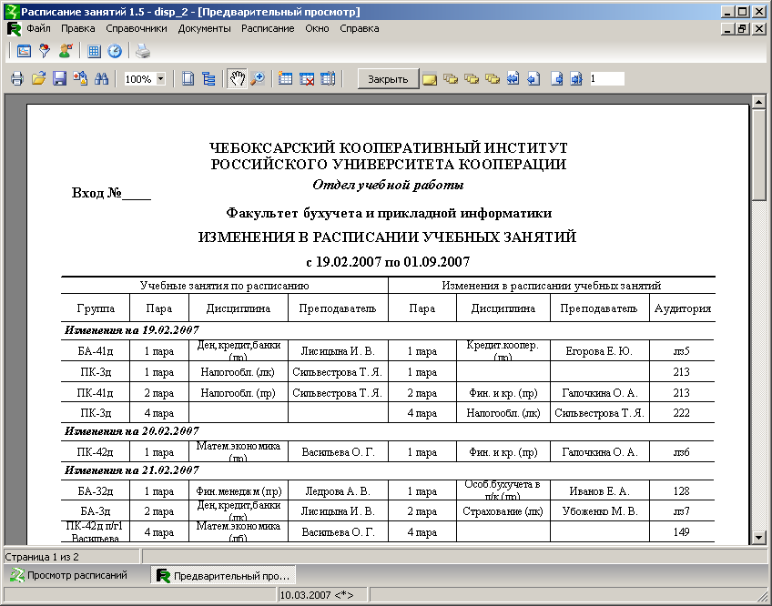
Task: Print the report from preview toolbar
Action: point(17,79)
